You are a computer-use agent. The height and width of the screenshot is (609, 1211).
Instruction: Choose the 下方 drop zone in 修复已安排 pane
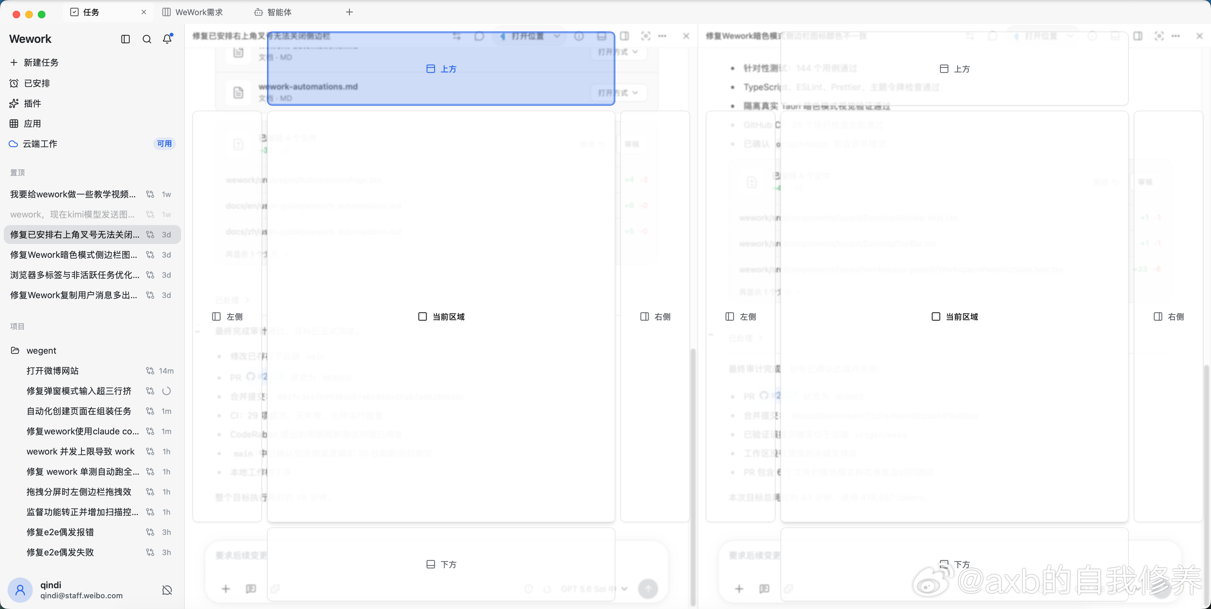441,564
